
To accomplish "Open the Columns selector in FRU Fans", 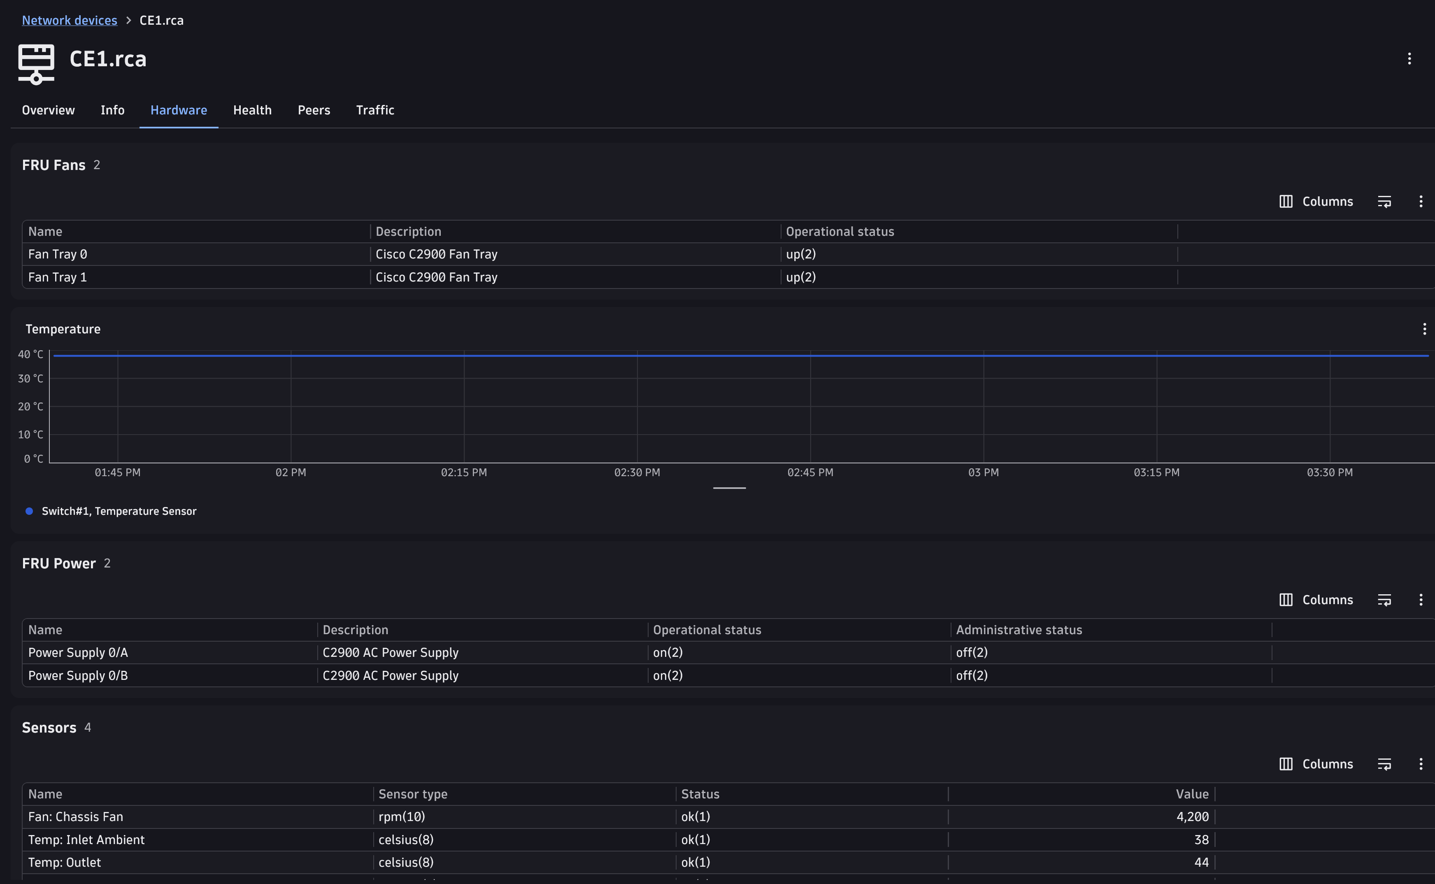I will coord(1316,201).
